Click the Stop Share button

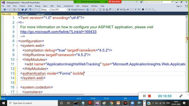[115, 1]
